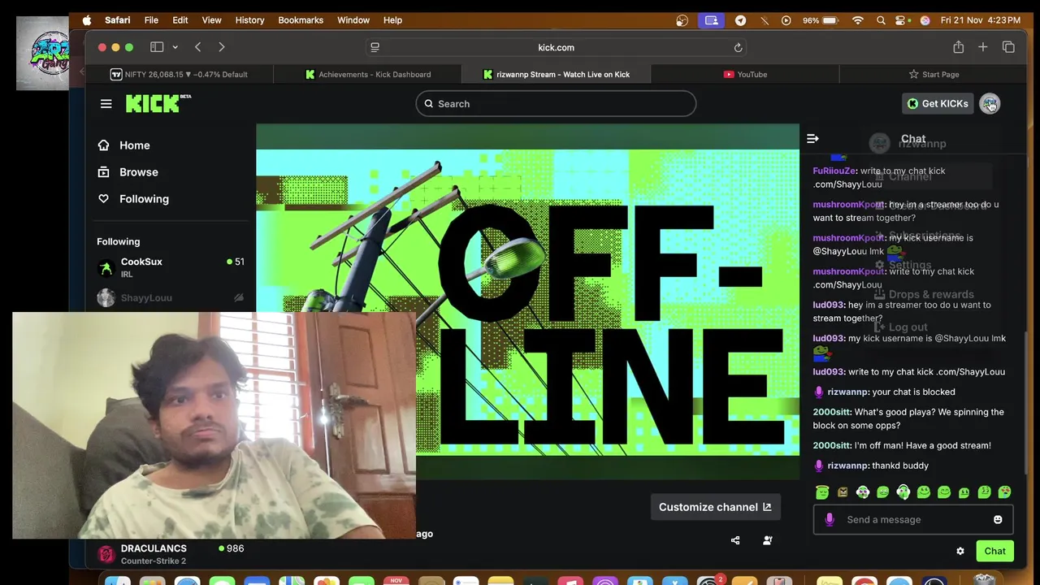Click the FuRiiouZe username in chat
Image resolution: width=1040 pixels, height=585 pixels.
(834, 171)
